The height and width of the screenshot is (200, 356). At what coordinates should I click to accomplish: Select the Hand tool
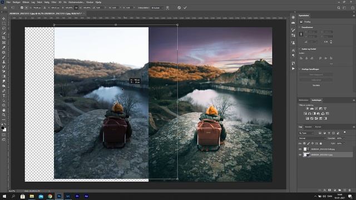[x=4, y=110]
